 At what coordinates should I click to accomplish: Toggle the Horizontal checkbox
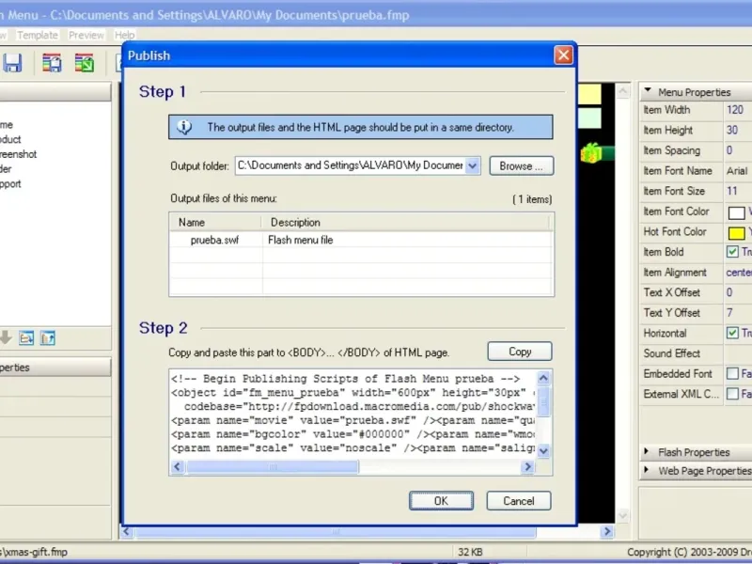coord(732,333)
